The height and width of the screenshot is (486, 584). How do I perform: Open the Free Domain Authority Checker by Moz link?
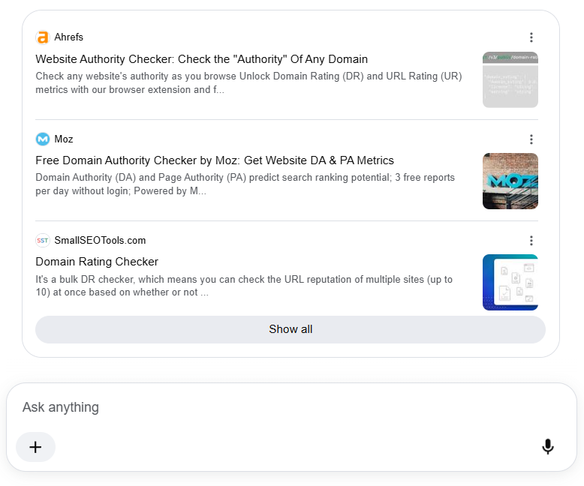click(215, 160)
